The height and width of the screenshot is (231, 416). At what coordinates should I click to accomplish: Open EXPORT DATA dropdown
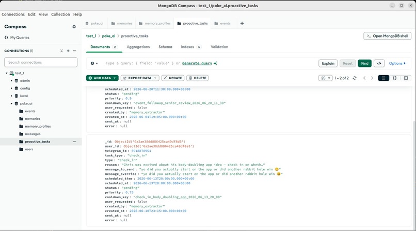pyautogui.click(x=140, y=78)
